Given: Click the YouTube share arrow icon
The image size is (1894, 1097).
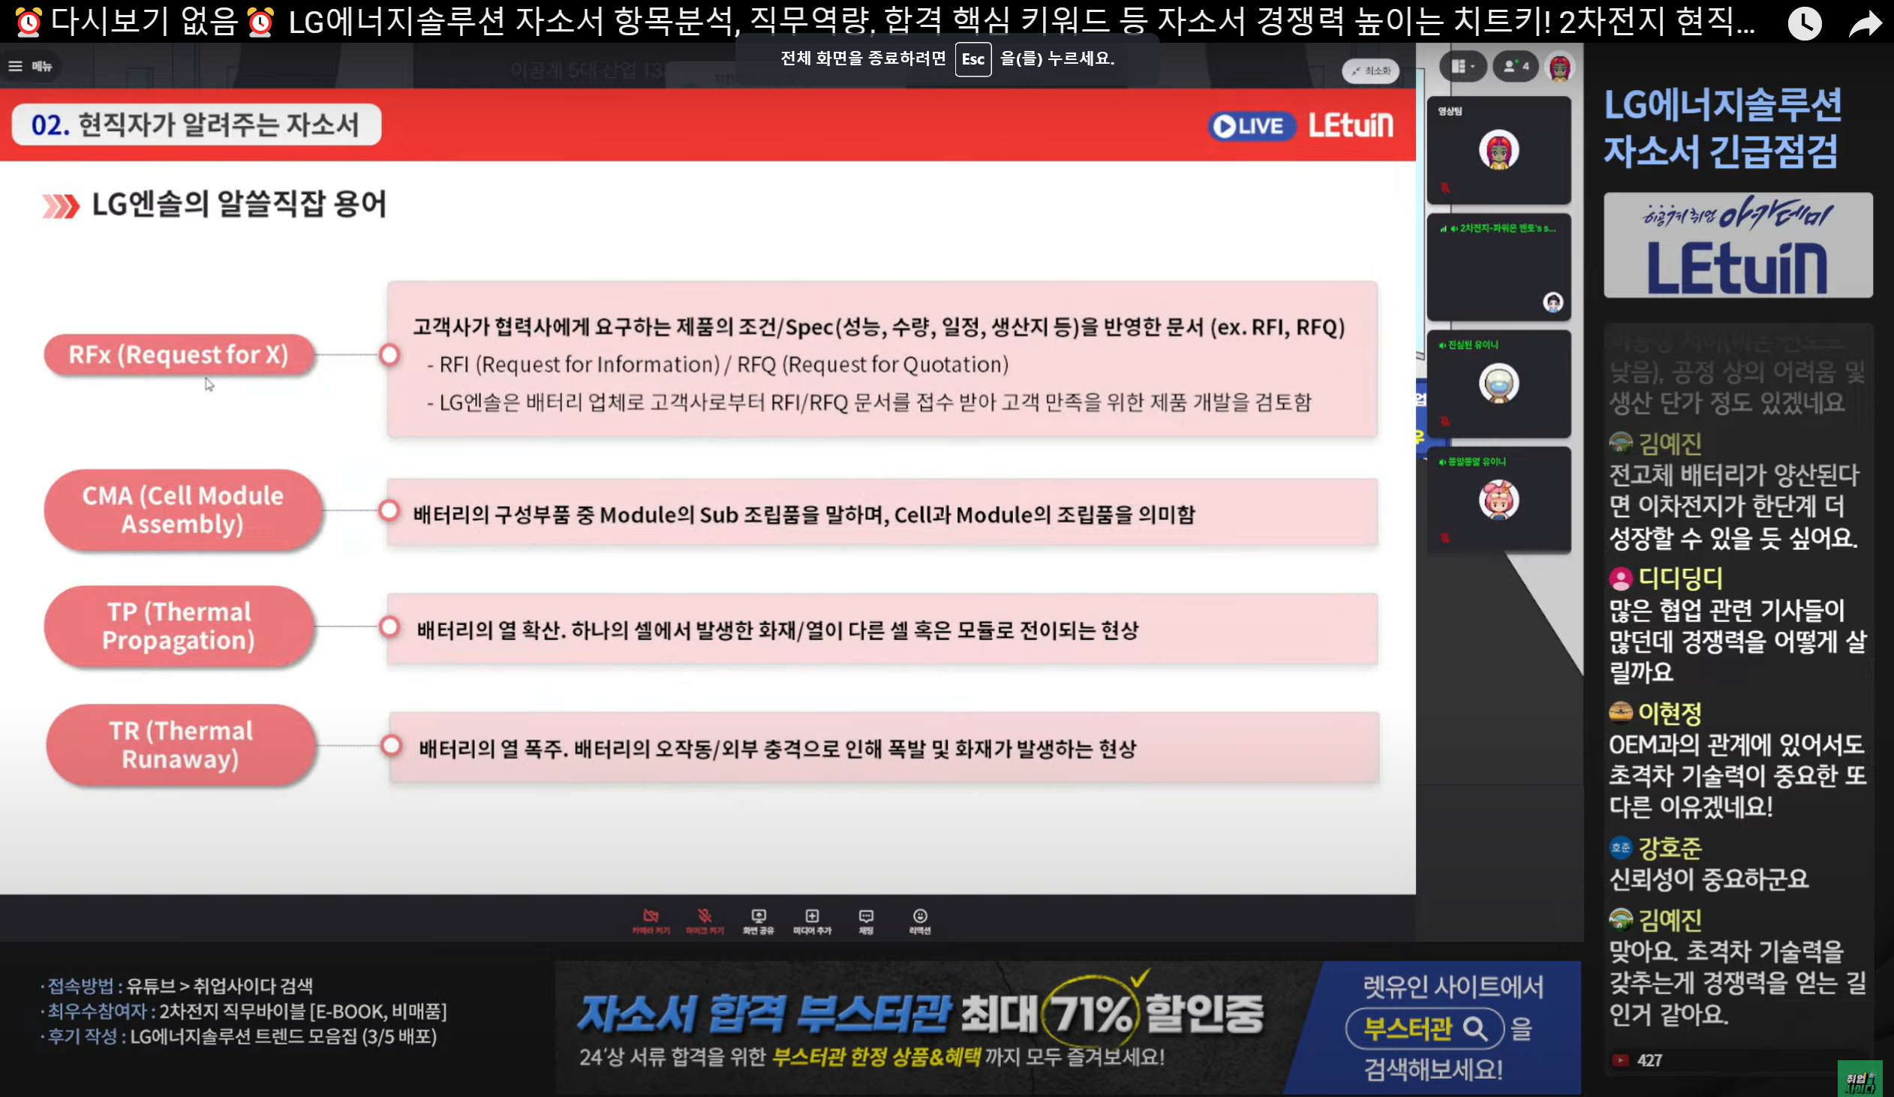Looking at the screenshot, I should coord(1865,24).
